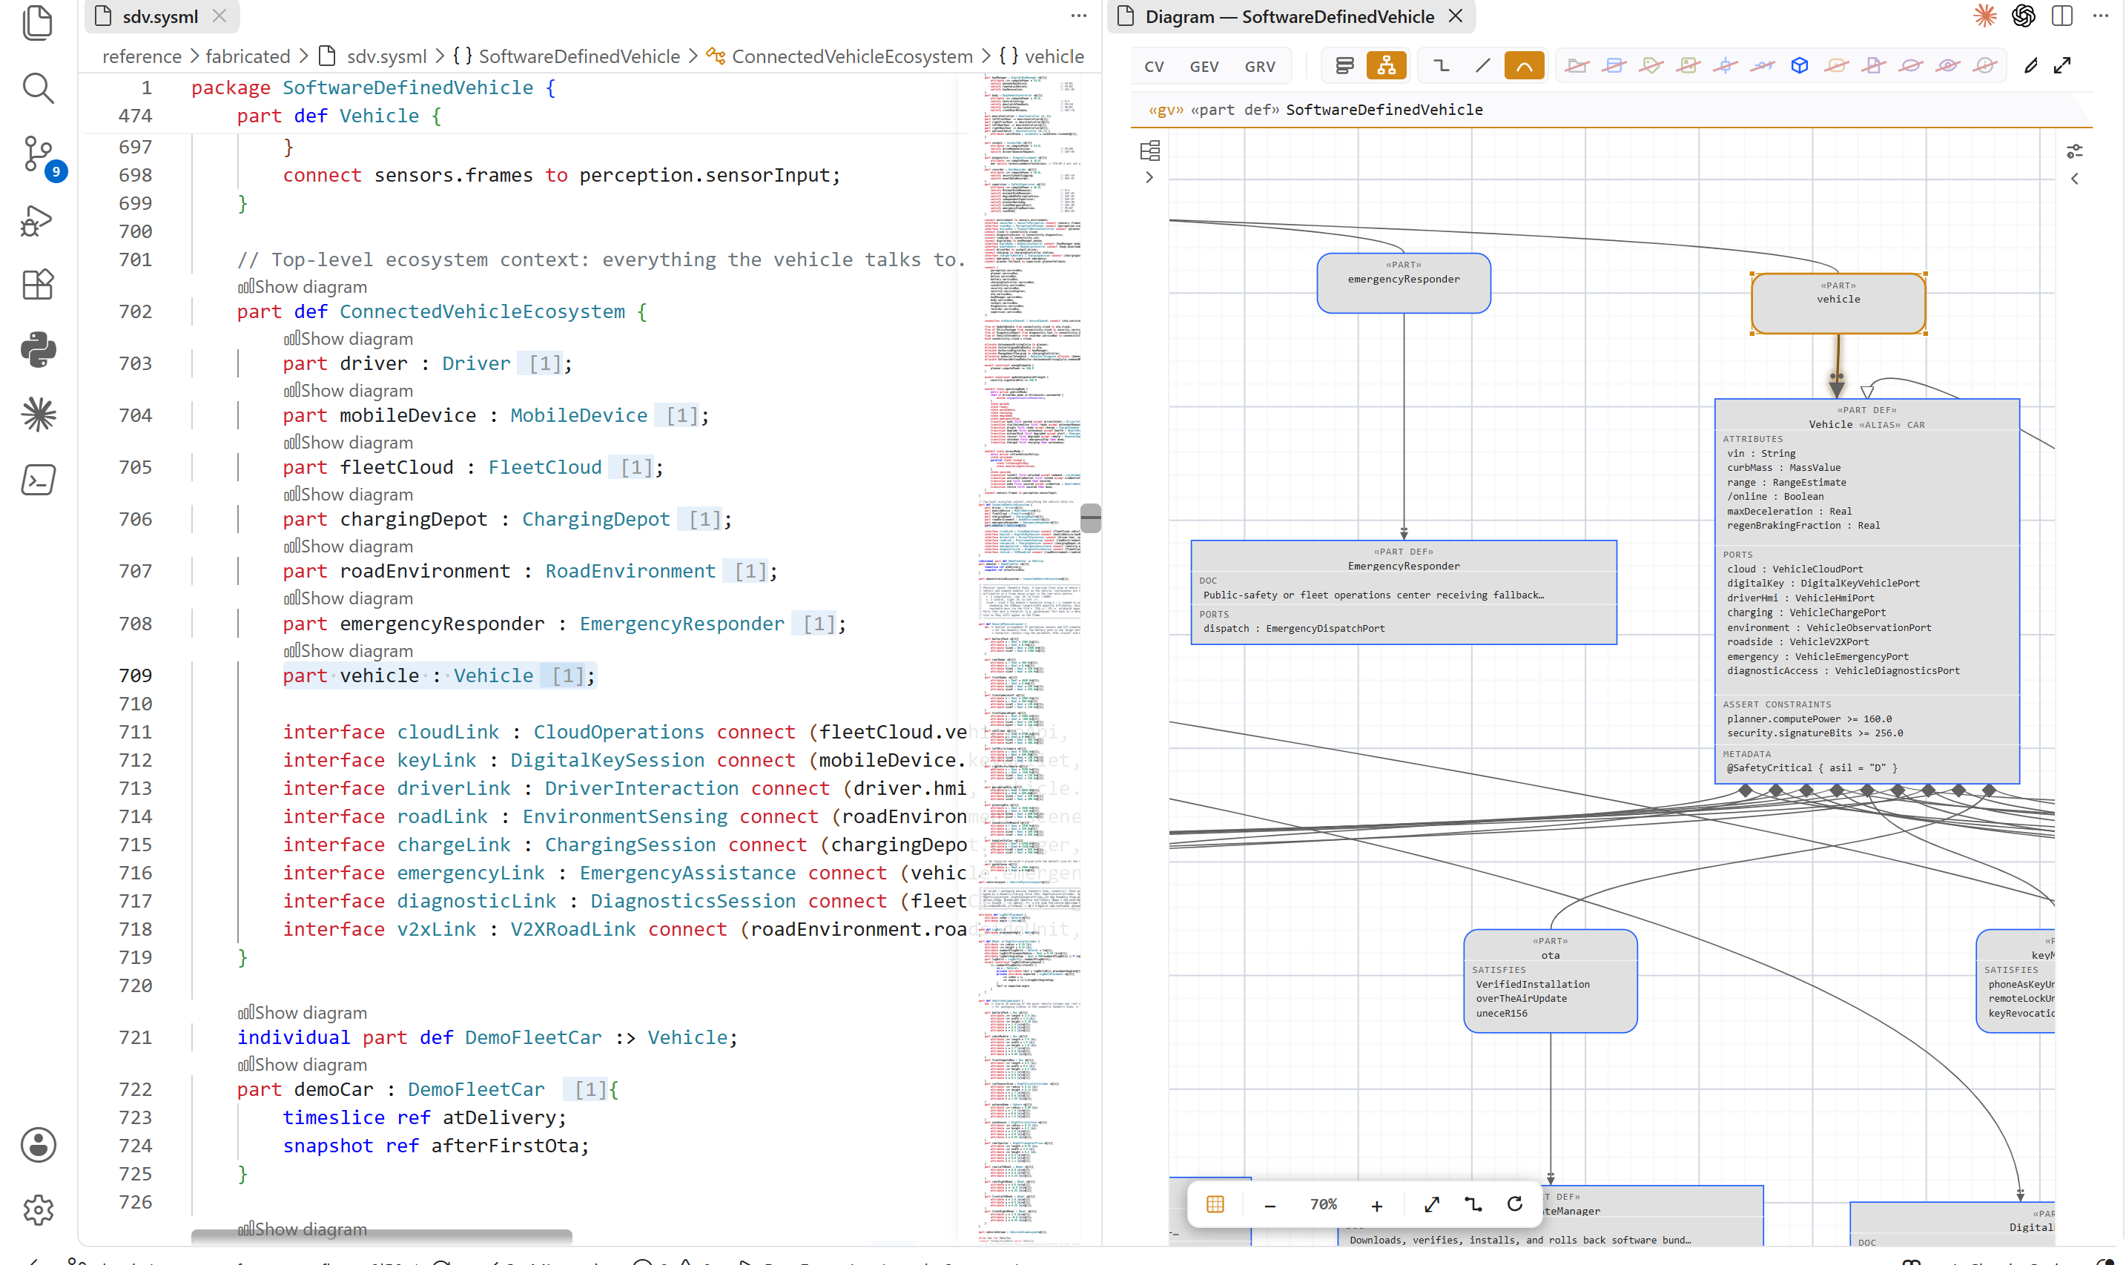
Task: Select straight line edge routing
Action: coord(1482,66)
